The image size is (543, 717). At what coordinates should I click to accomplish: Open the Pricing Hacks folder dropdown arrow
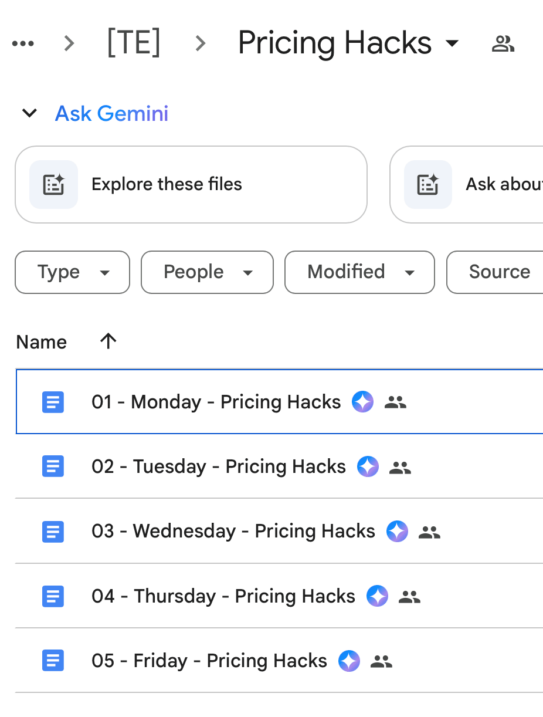click(452, 43)
